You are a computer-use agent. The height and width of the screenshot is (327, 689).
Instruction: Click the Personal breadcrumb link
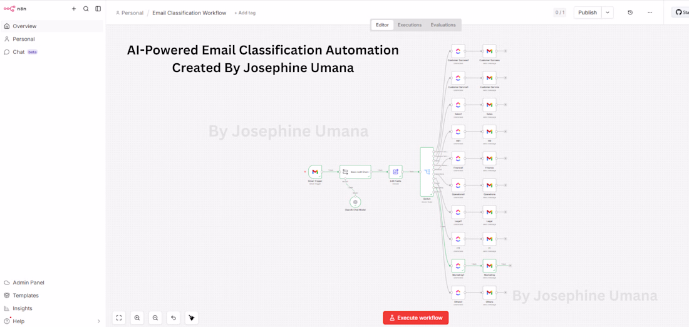coord(129,13)
